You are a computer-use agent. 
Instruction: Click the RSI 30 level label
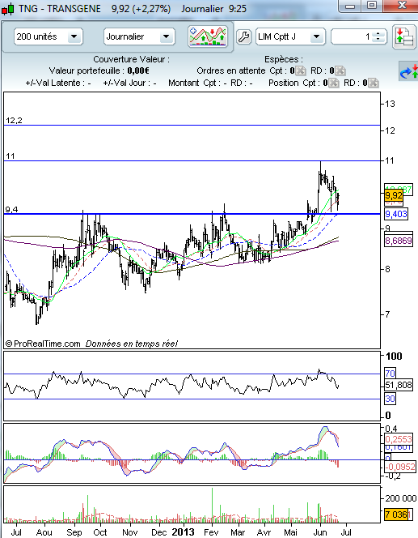[x=390, y=399]
